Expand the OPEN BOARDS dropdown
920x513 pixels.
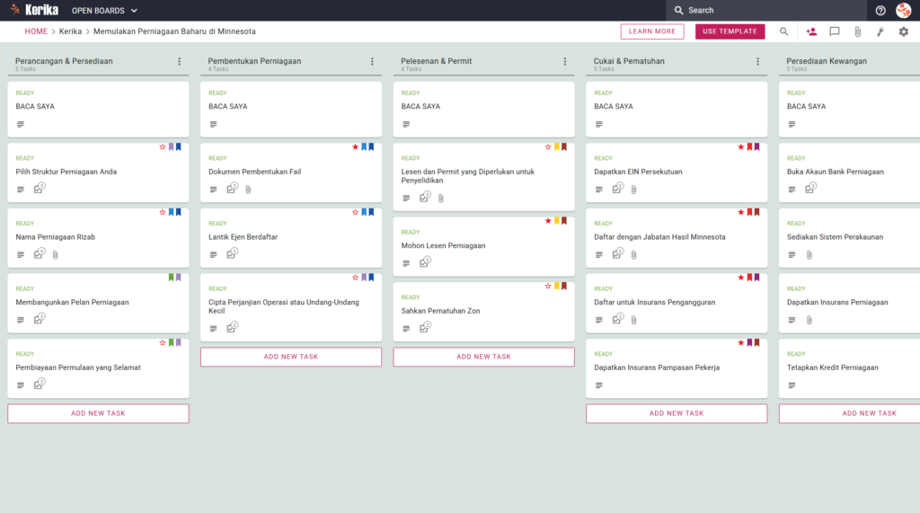point(104,11)
